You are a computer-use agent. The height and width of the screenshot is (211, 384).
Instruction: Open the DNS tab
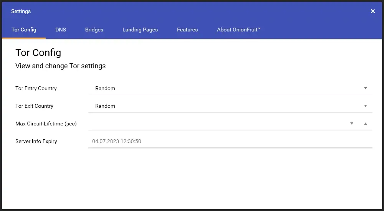tap(61, 30)
